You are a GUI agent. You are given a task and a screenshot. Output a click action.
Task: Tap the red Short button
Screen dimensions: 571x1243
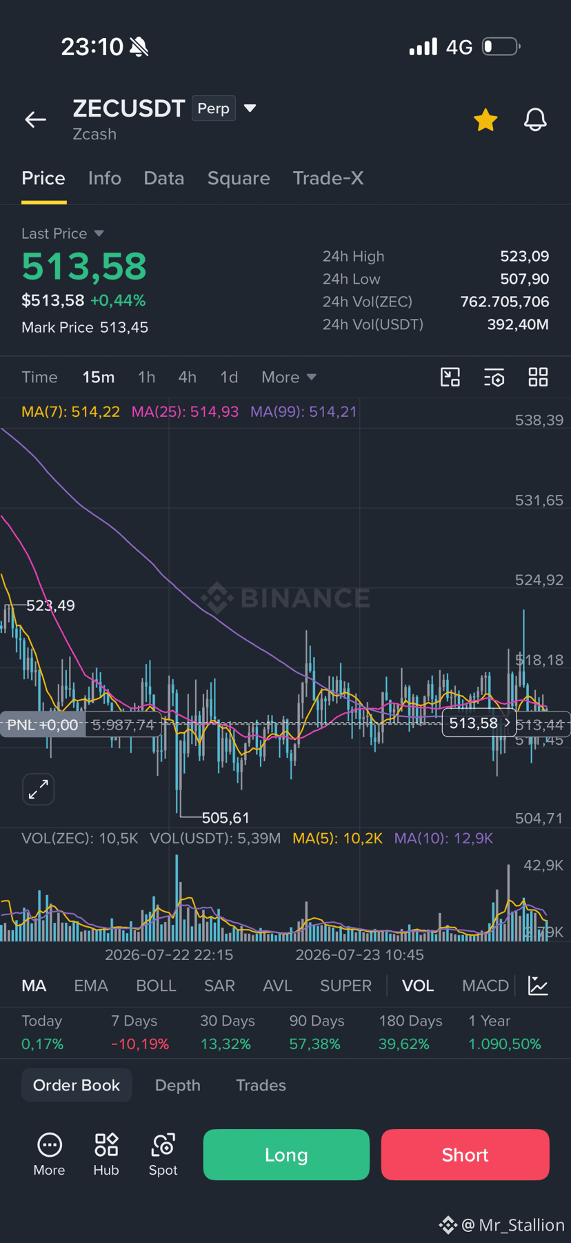point(465,1155)
